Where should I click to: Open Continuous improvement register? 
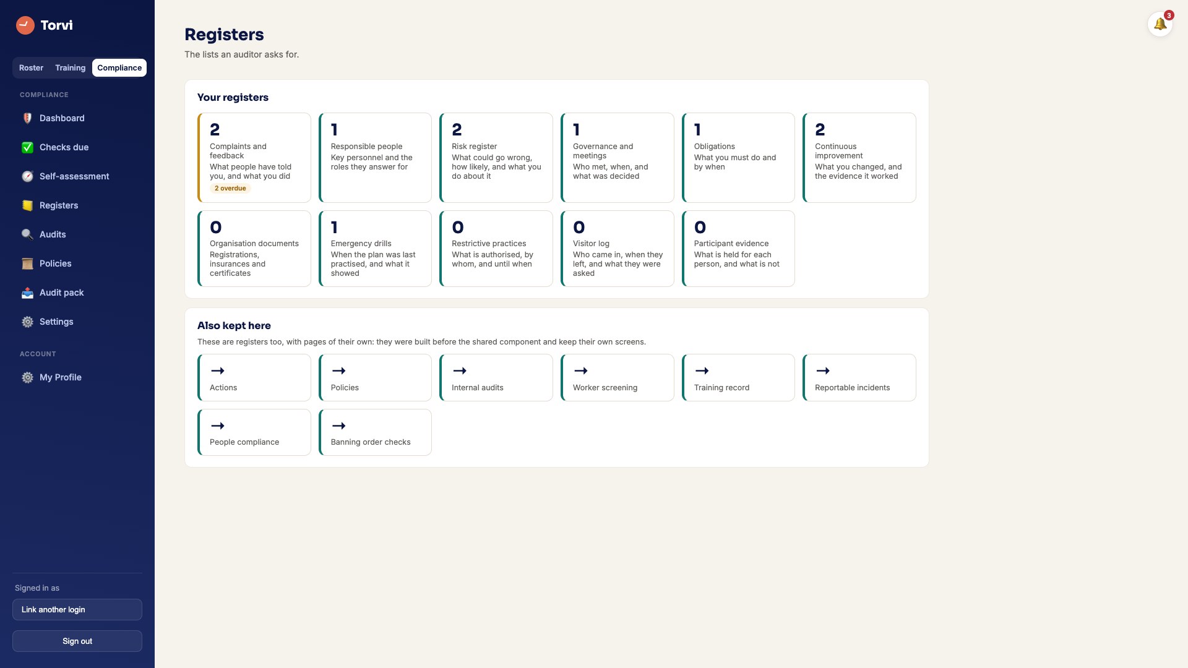(x=859, y=158)
